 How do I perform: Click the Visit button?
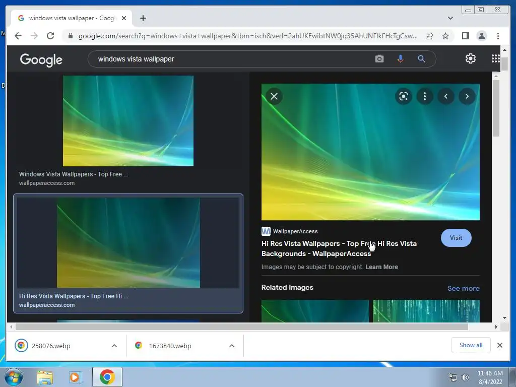tap(456, 238)
